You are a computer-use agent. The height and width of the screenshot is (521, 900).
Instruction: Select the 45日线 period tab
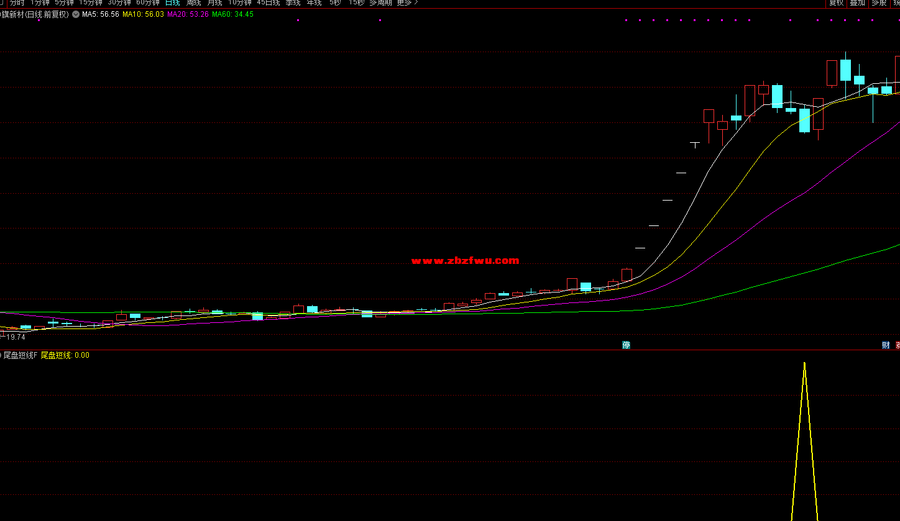tap(269, 2)
